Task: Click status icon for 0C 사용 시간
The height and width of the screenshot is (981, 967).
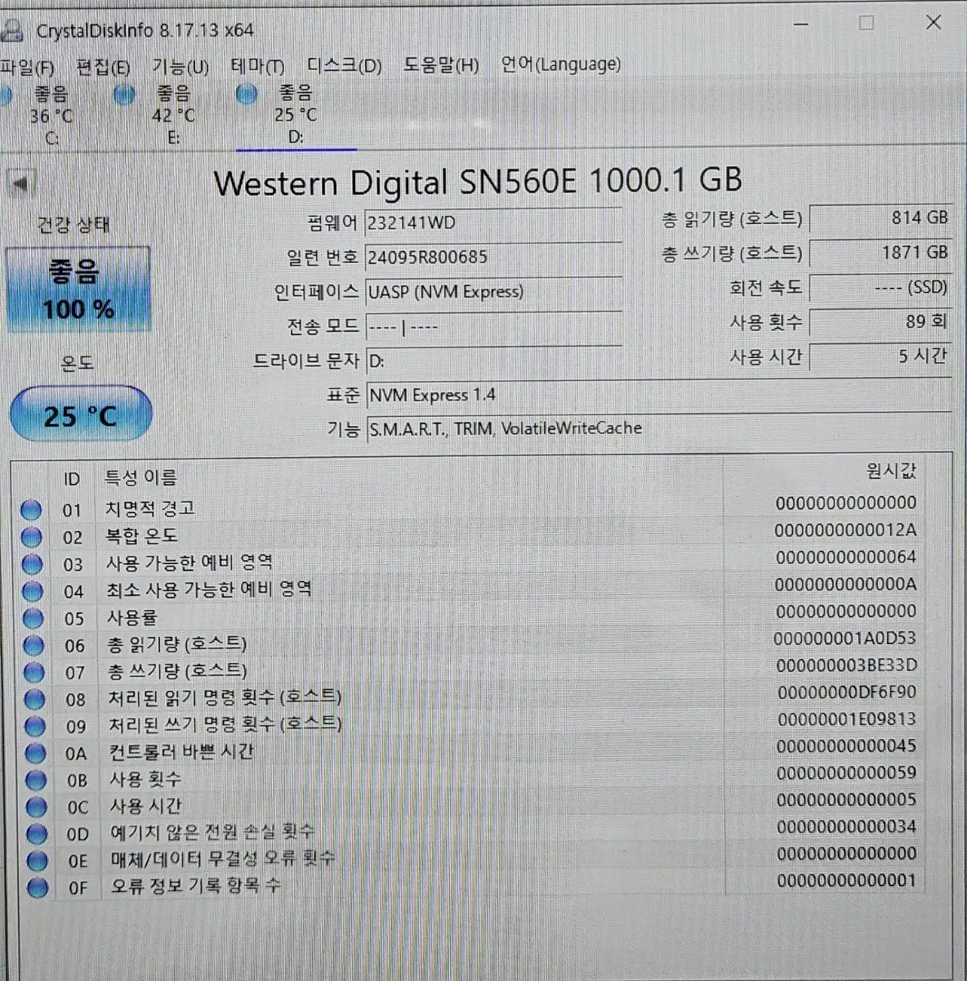Action: (x=36, y=807)
